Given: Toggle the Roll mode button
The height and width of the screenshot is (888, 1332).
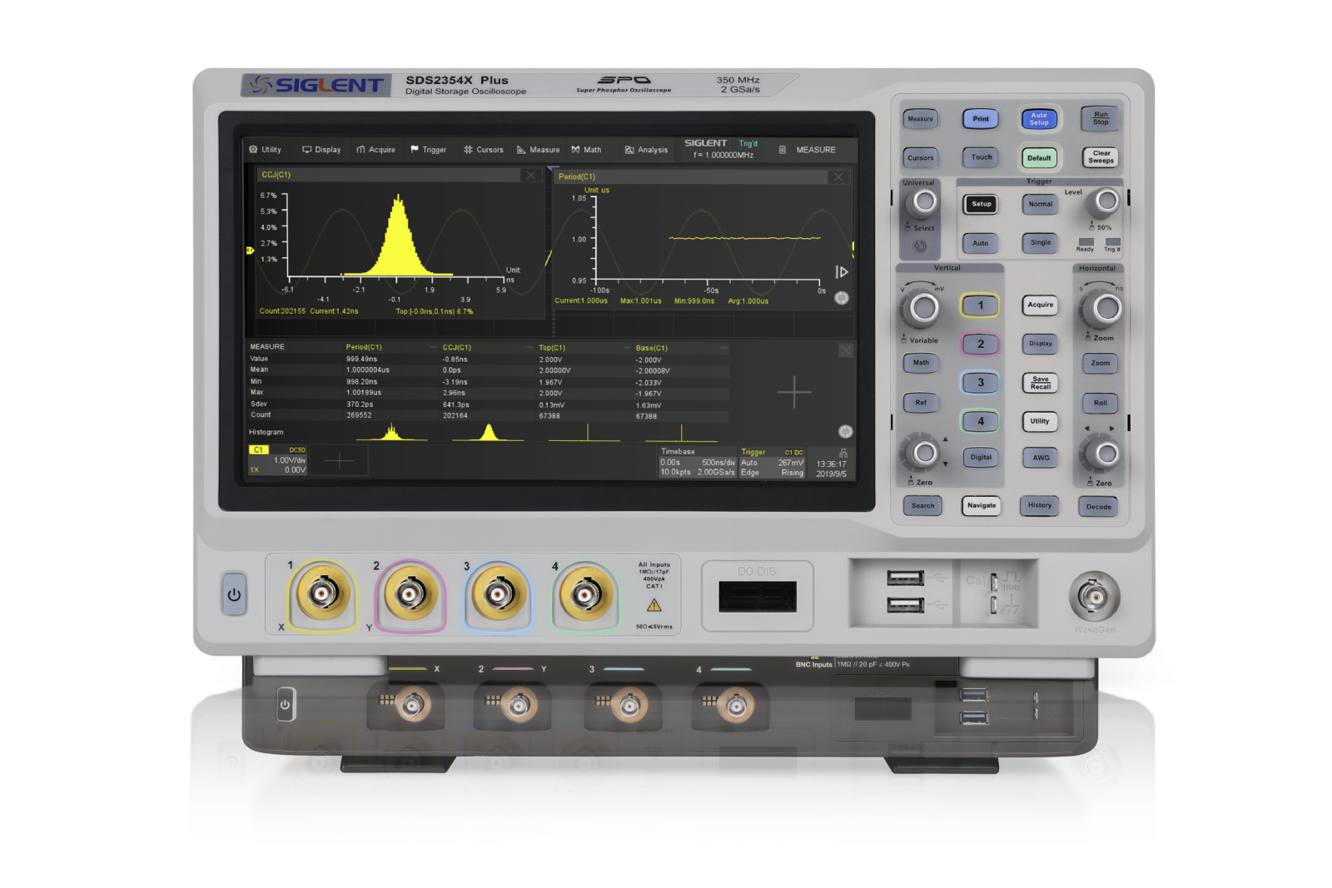Looking at the screenshot, I should click(x=1101, y=404).
